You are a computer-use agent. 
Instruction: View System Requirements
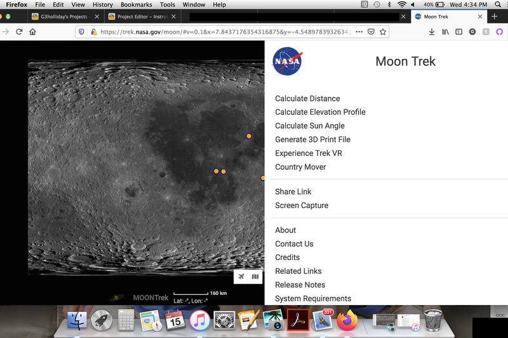point(313,299)
